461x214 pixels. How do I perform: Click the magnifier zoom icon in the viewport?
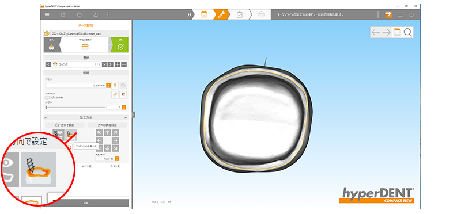pos(408,32)
